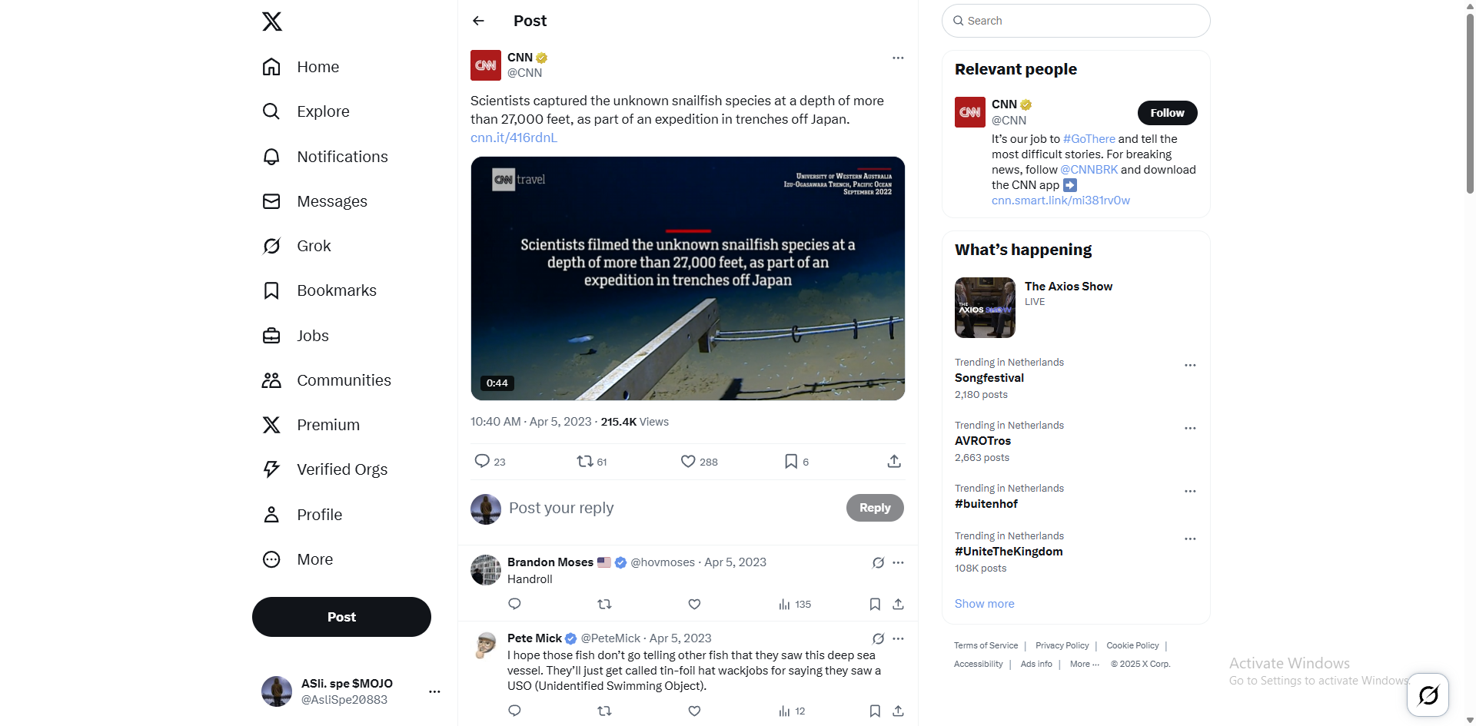Expand options for Songfestival trend
1476x726 pixels.
click(x=1190, y=365)
